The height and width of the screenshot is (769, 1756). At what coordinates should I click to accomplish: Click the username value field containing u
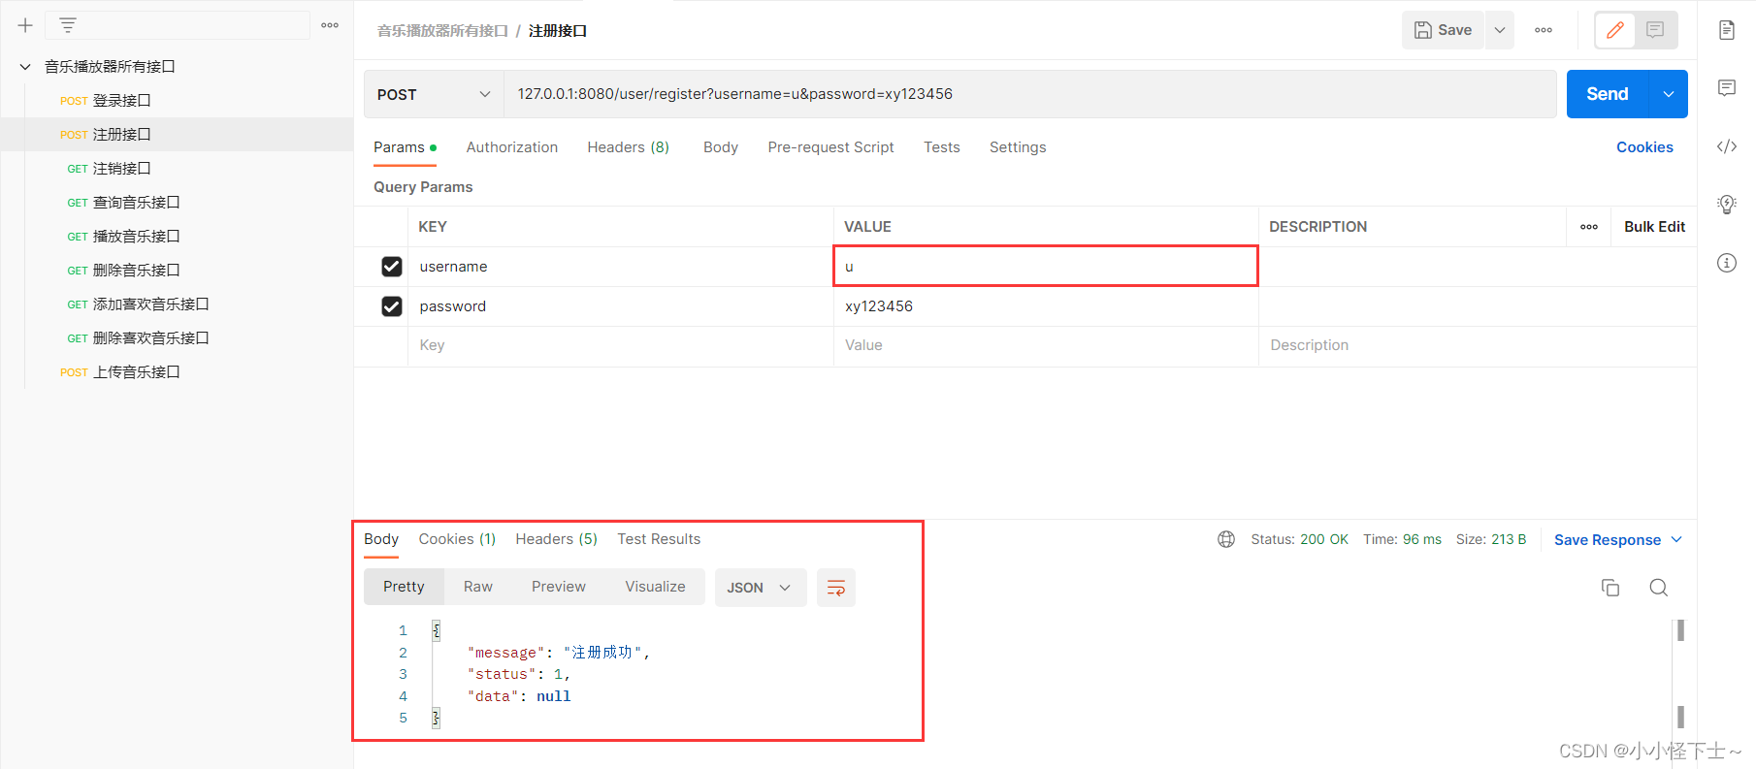[x=1046, y=267]
